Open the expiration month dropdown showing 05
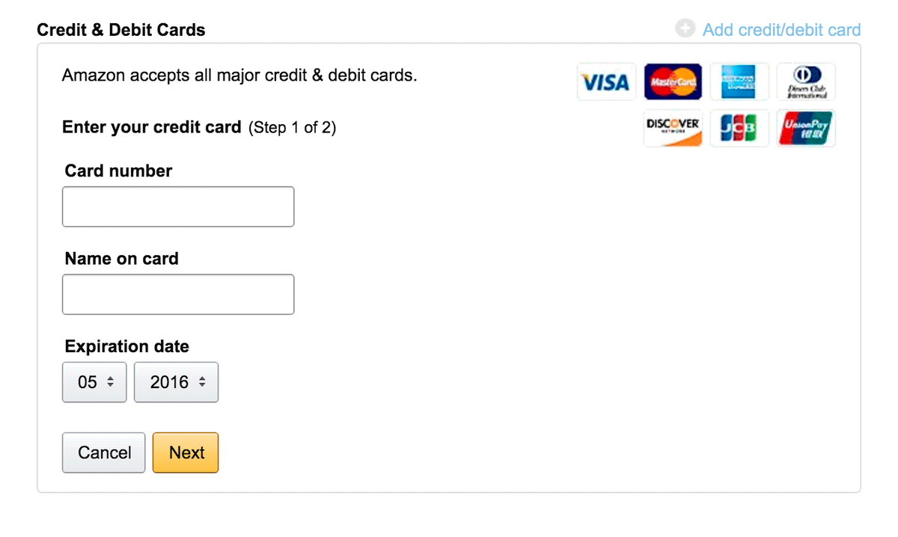This screenshot has height=537, width=898. 94,382
